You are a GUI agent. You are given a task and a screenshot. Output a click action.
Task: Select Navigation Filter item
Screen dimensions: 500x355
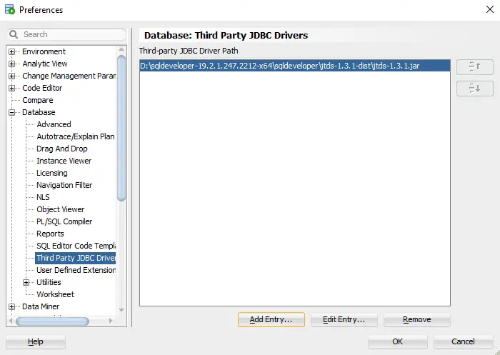pos(64,185)
